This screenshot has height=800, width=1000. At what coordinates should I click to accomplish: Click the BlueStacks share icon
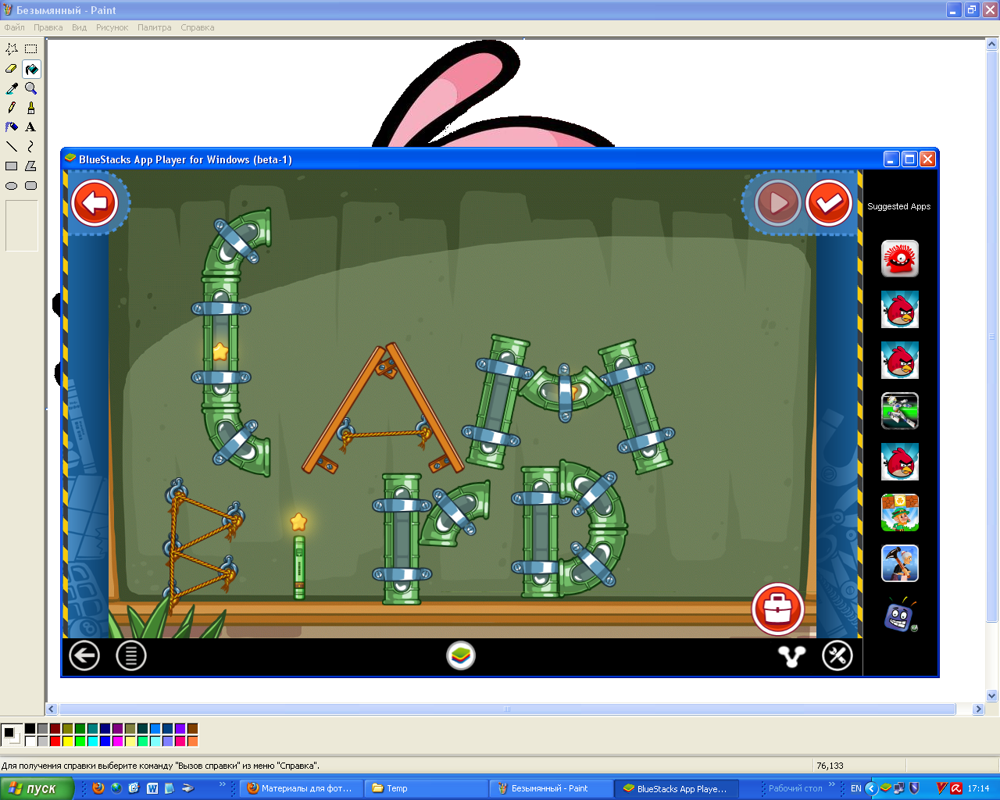791,656
